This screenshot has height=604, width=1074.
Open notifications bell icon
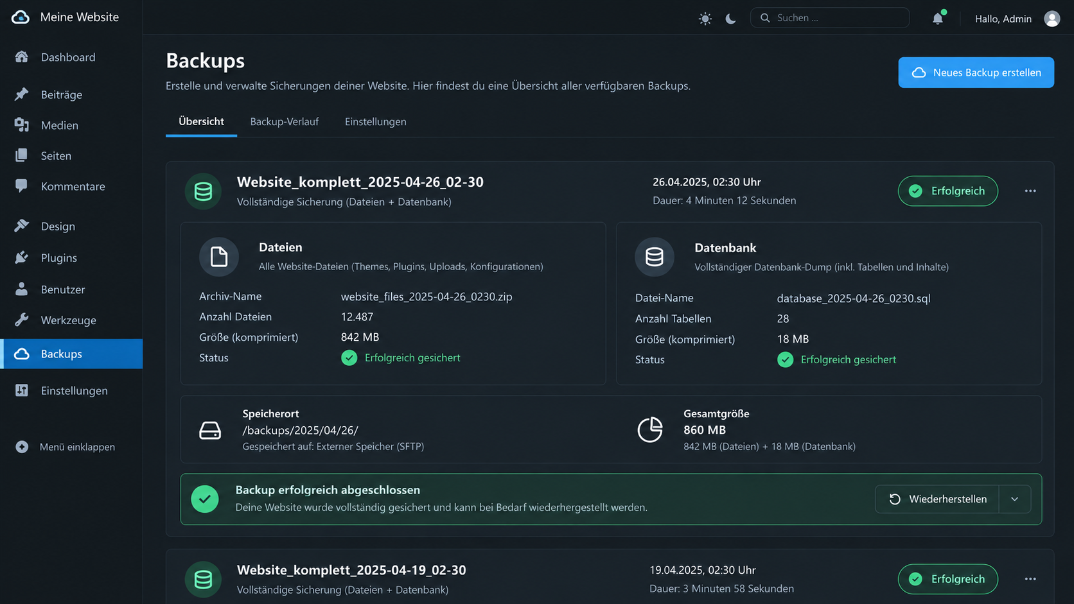coord(938,19)
